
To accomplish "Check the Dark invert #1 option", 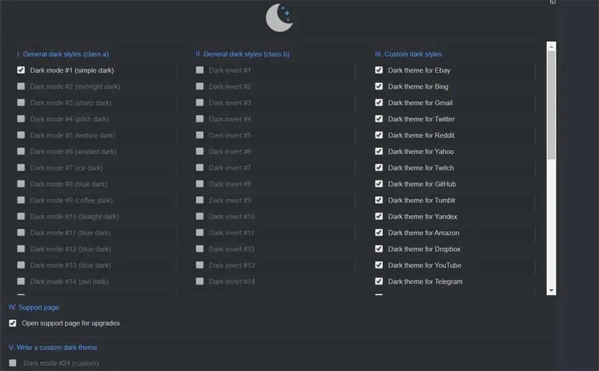I will pos(200,70).
